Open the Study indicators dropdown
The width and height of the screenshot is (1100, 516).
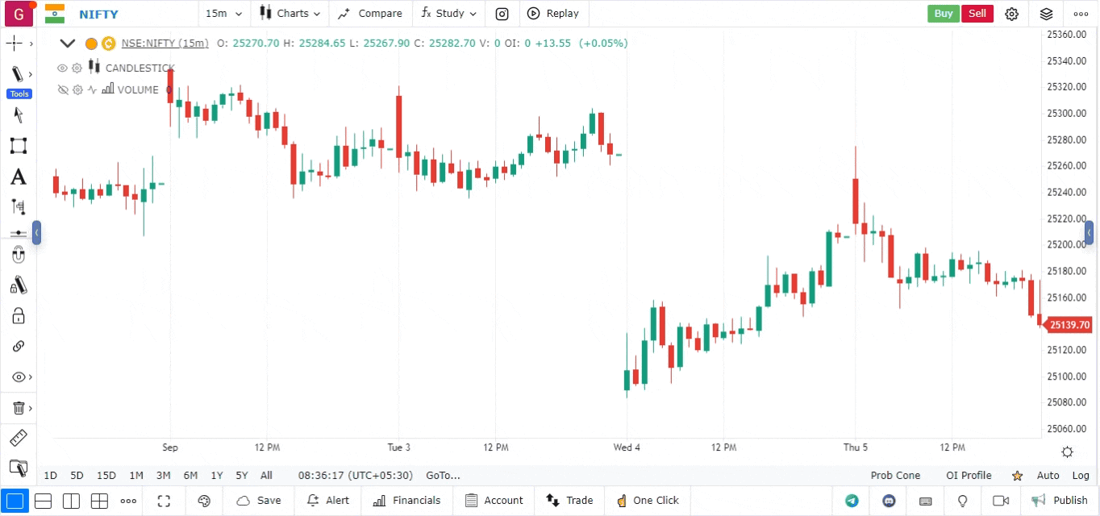tap(448, 14)
